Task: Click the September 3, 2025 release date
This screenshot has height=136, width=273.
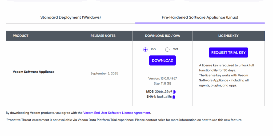Action: (104, 73)
